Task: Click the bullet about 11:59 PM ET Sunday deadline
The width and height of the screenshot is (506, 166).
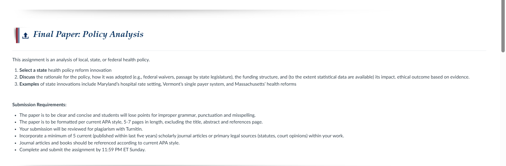Action: [82, 150]
